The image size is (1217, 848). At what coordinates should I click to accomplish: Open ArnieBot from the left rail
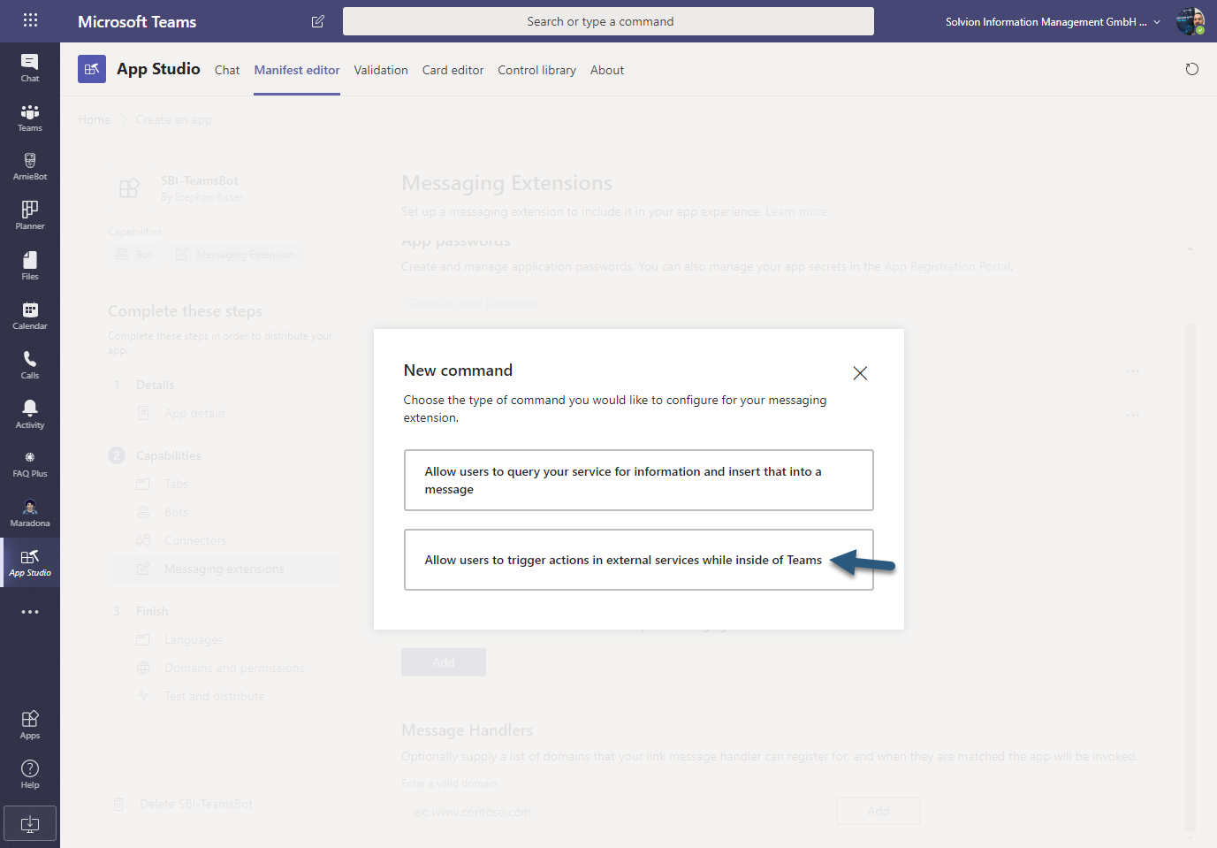pos(30,166)
